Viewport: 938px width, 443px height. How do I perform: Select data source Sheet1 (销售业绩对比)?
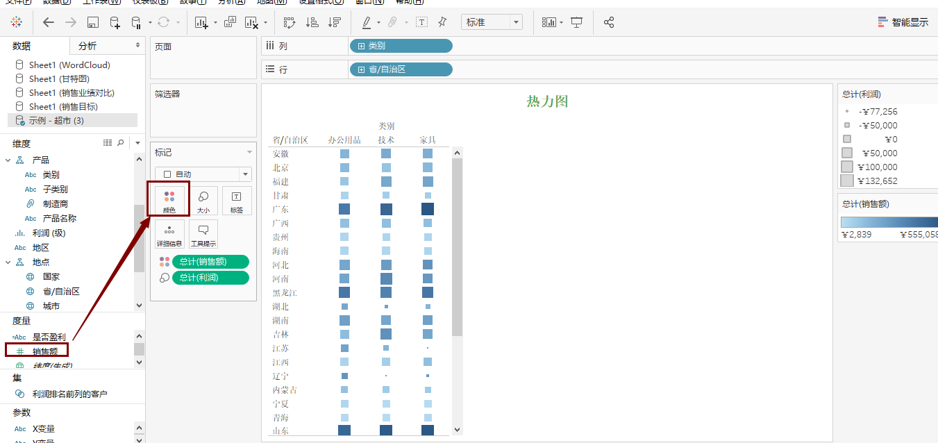[x=72, y=92]
